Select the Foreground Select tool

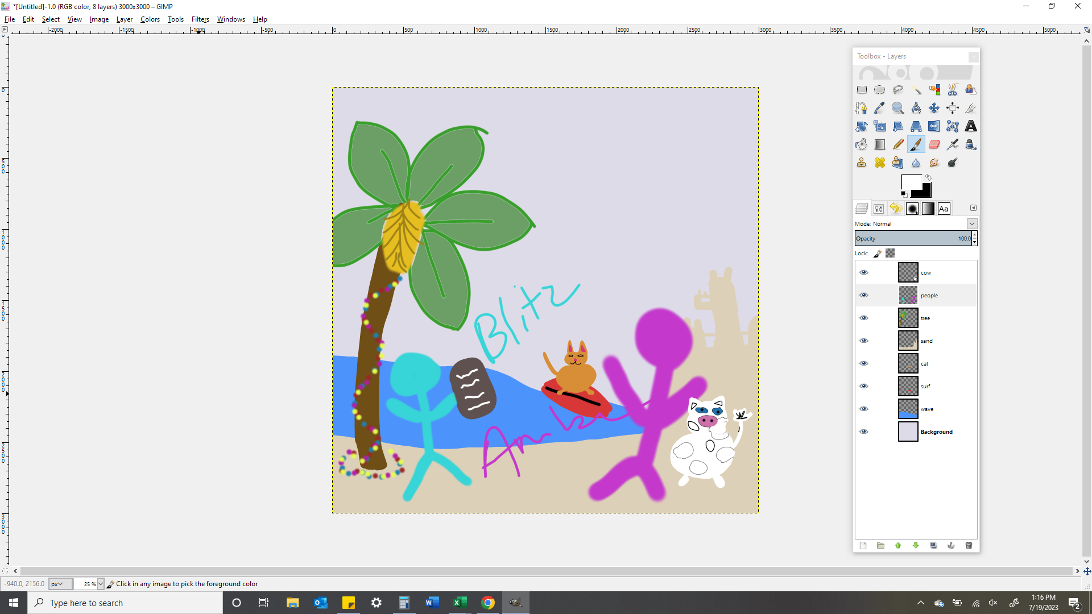click(971, 90)
